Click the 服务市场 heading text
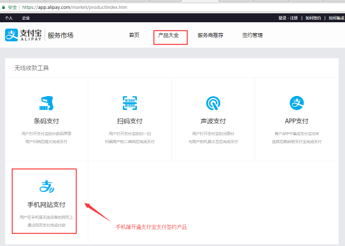This screenshot has height=246, width=345. pyautogui.click(x=60, y=36)
